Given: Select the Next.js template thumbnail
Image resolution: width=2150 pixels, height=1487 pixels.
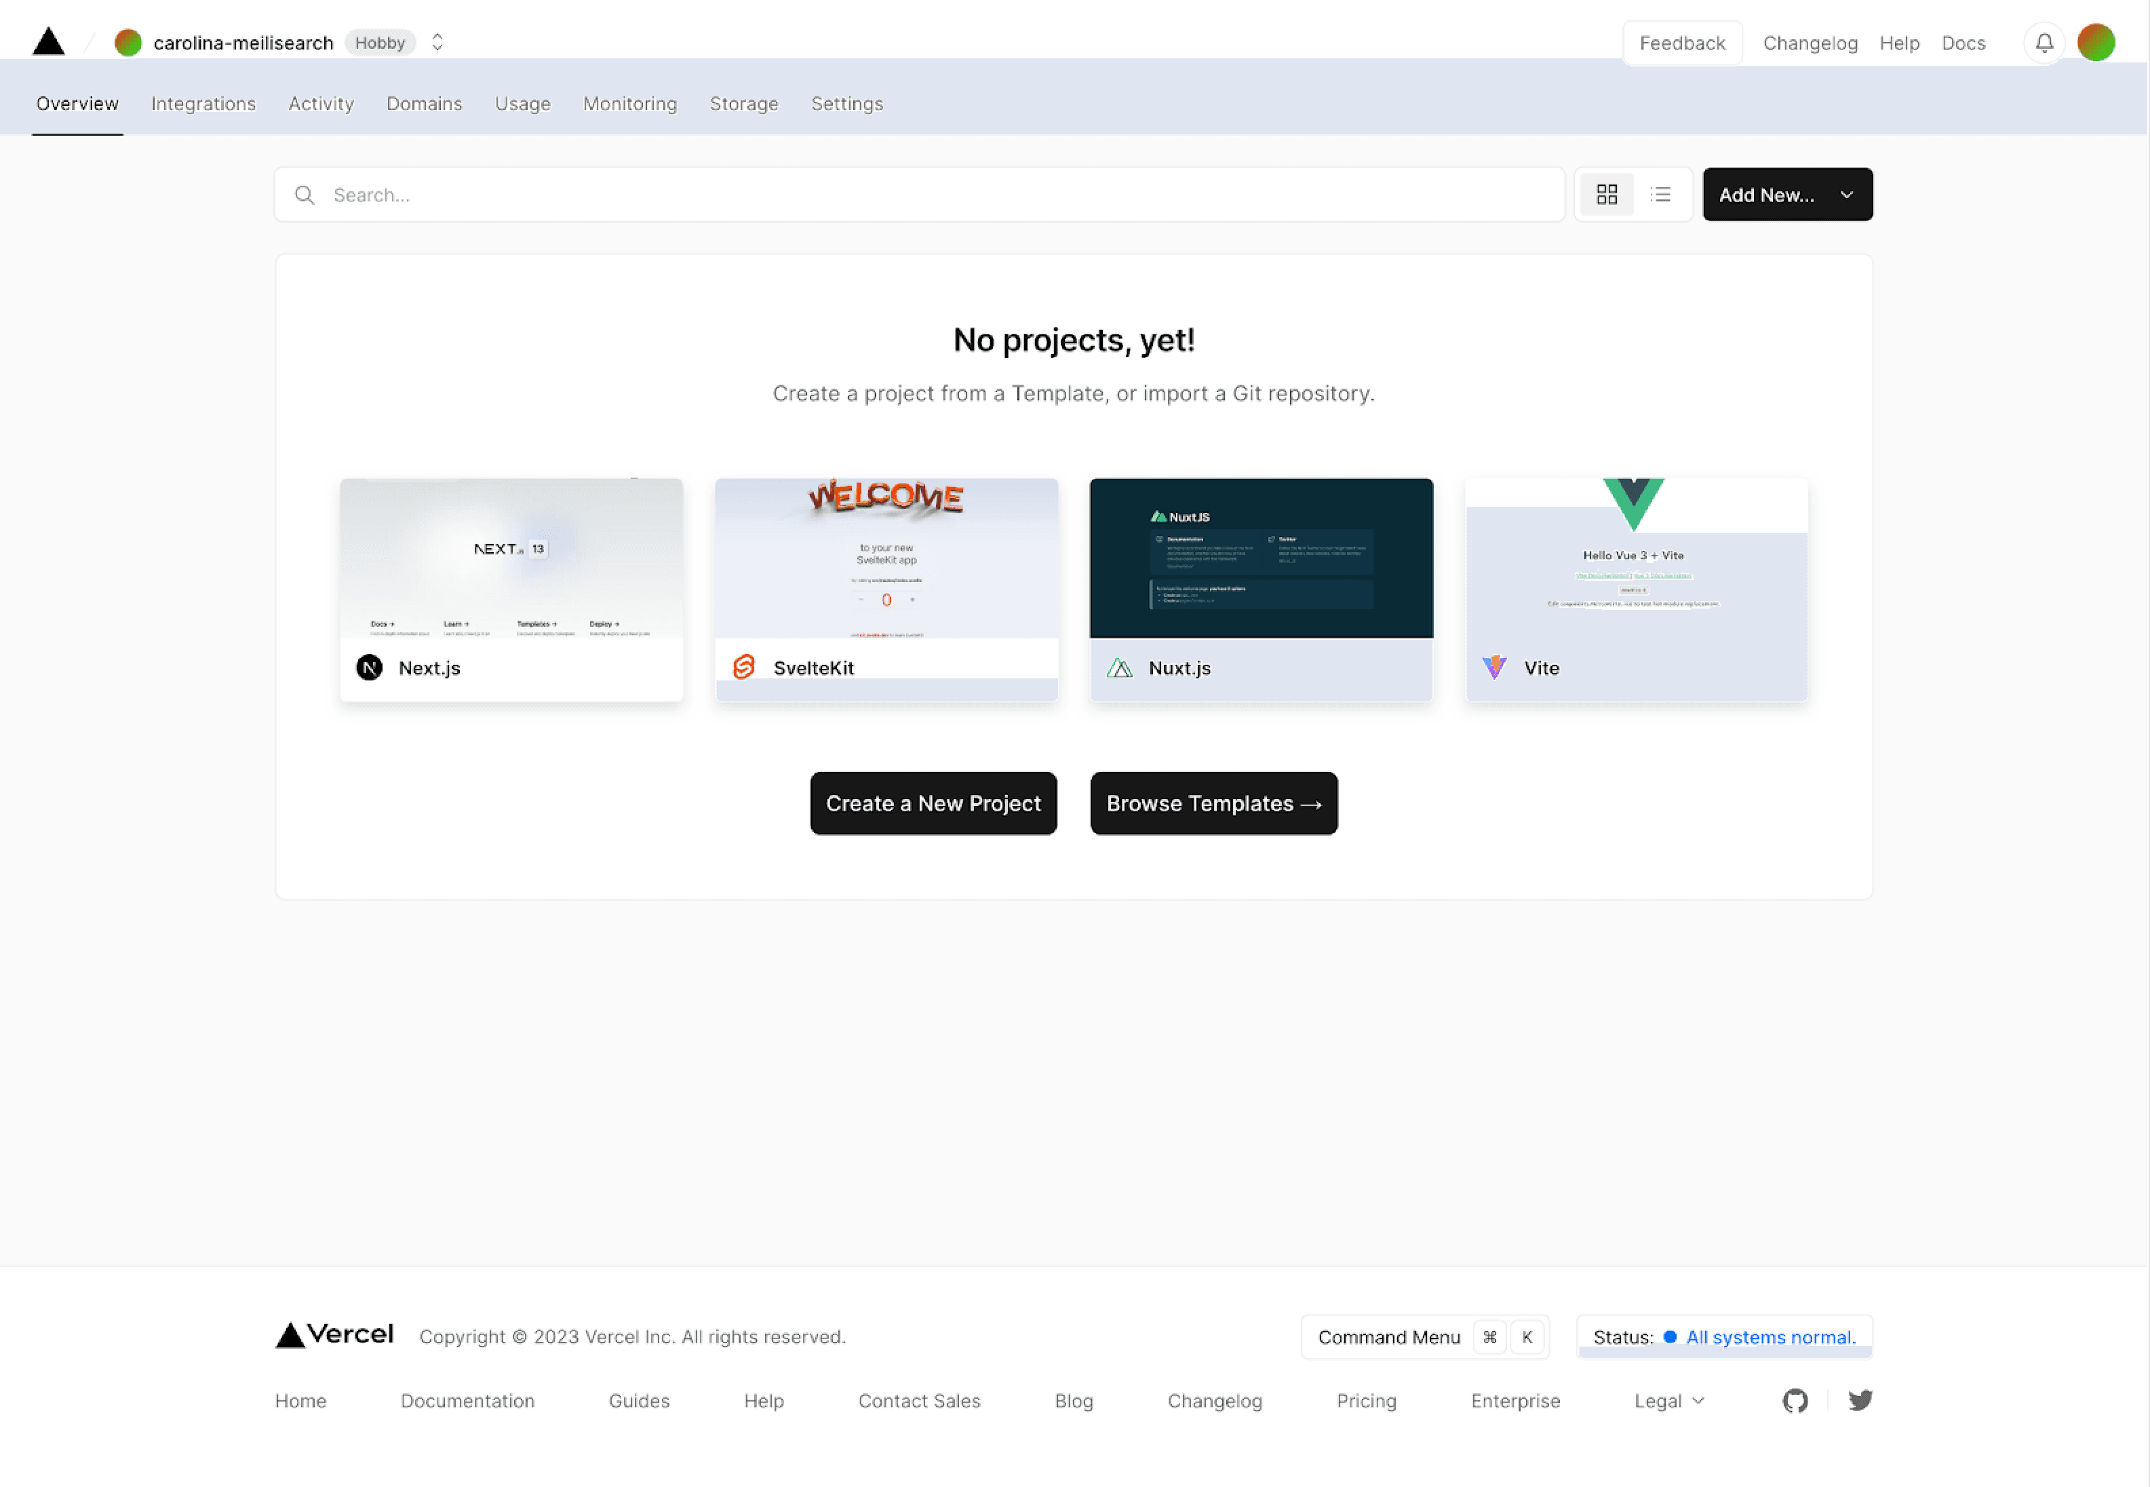Looking at the screenshot, I should 511,558.
